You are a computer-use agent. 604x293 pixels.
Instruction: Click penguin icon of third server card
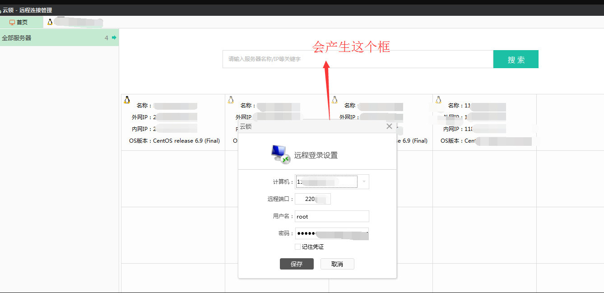[335, 100]
